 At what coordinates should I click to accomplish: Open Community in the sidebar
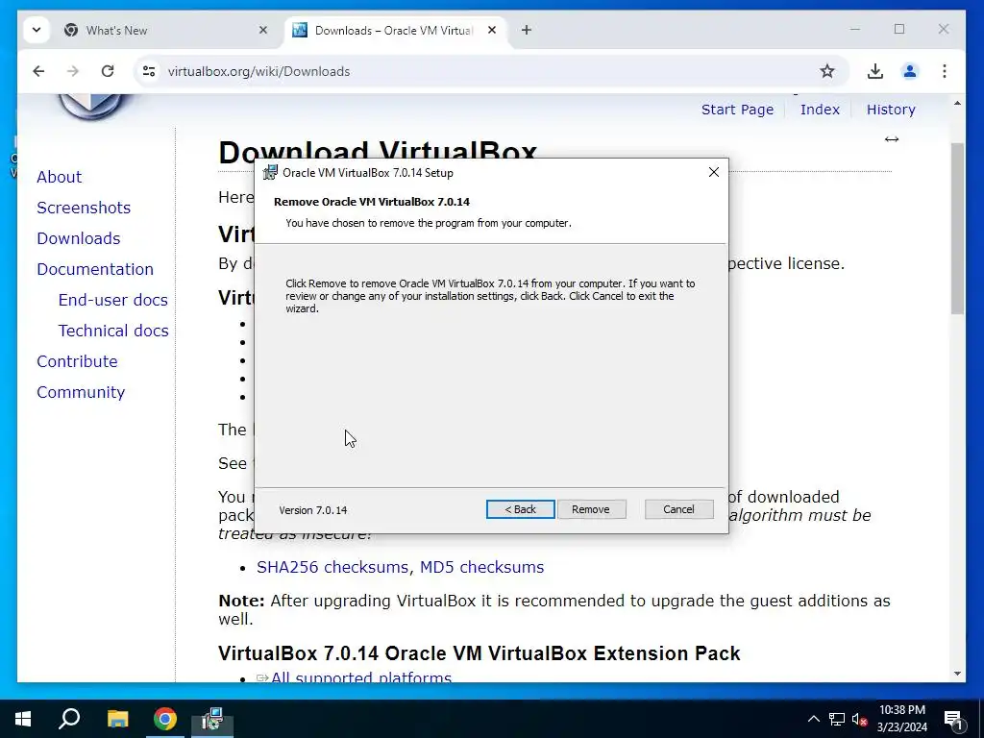click(81, 392)
